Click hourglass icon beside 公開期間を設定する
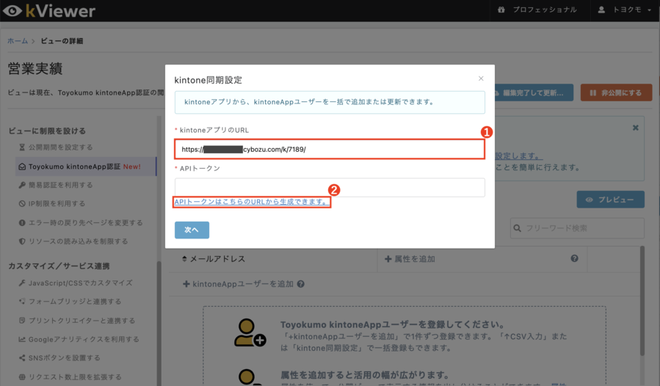Screen dimensions: 660x386 pos(22,148)
